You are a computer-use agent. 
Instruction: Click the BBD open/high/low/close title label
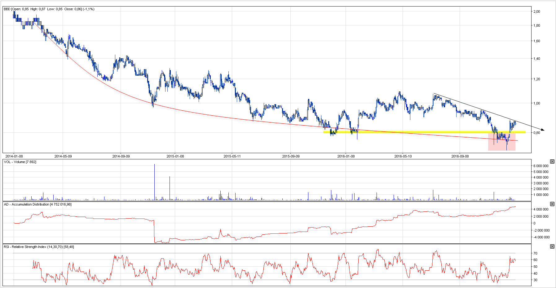click(49, 9)
